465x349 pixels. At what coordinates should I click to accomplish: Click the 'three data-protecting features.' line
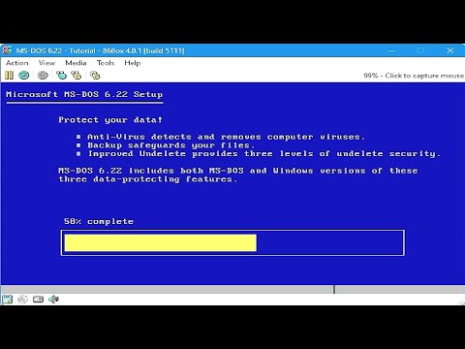(x=148, y=179)
